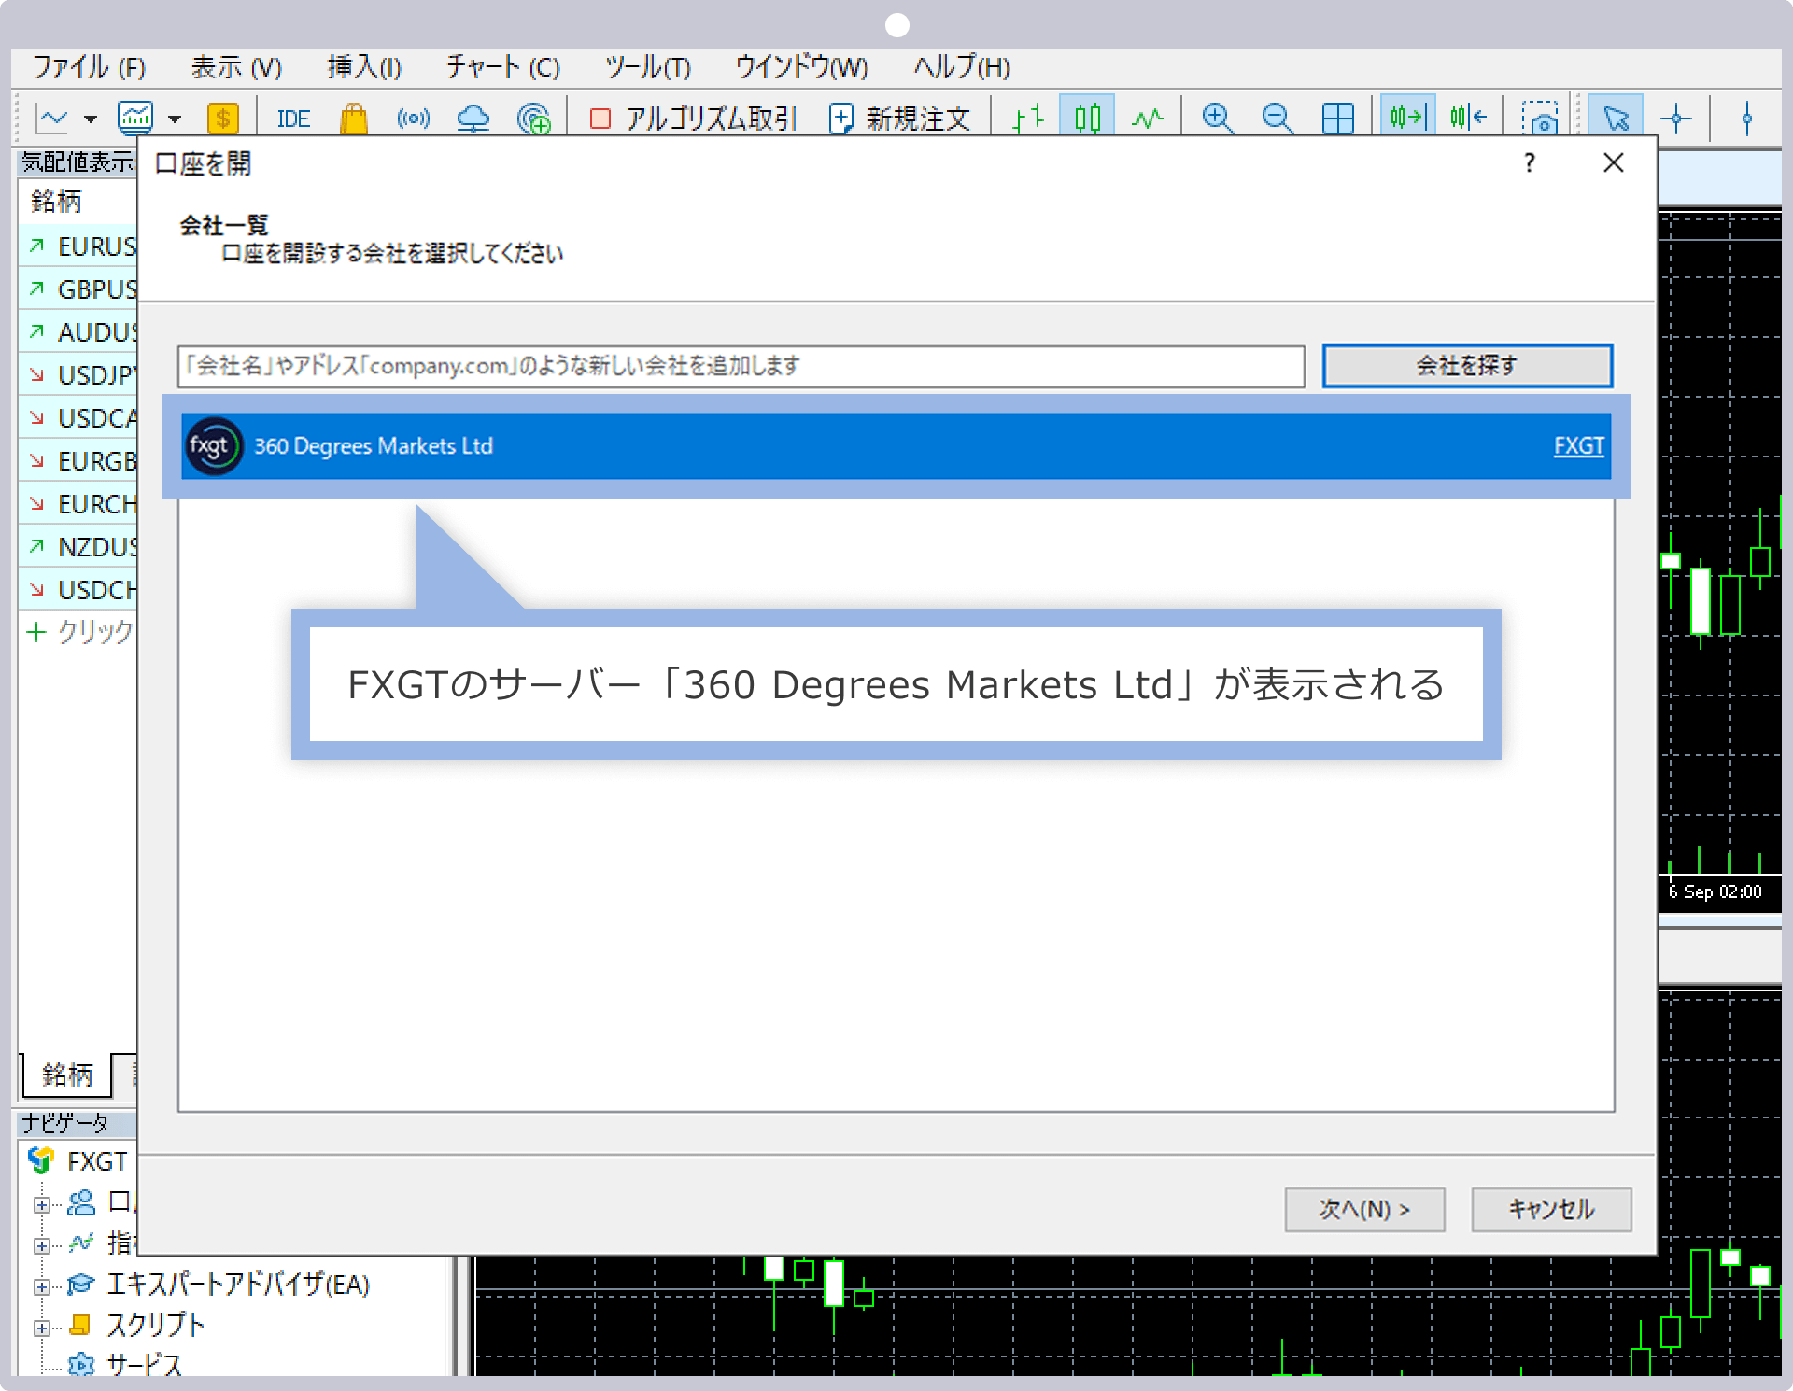
Task: Click the screenshot camera icon
Action: pyautogui.click(x=1540, y=119)
